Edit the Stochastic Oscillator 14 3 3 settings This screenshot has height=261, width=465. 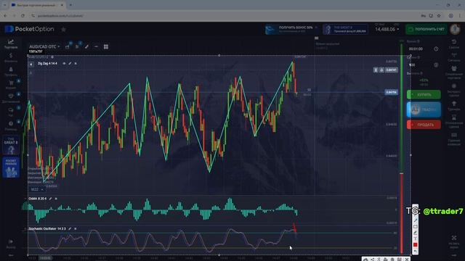coord(70,229)
